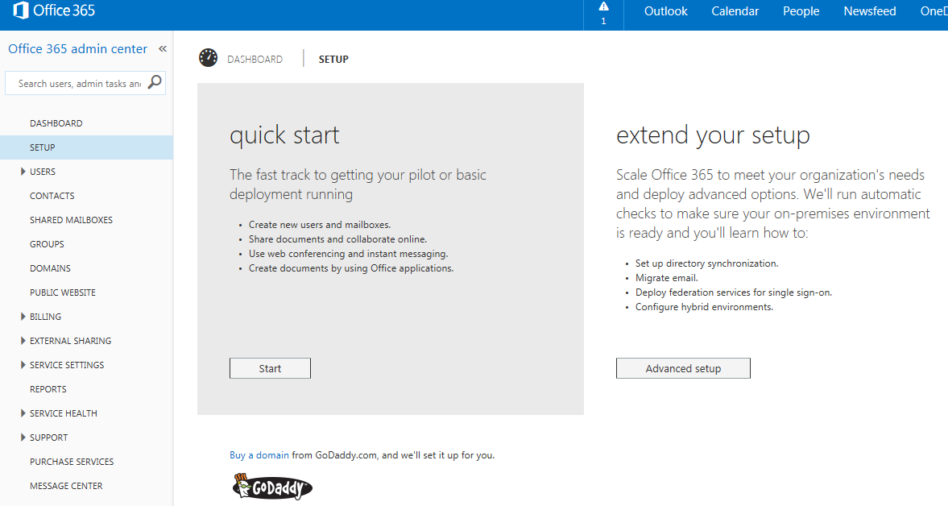Open SUPPORT in the sidebar
The height and width of the screenshot is (506, 948).
(x=48, y=438)
